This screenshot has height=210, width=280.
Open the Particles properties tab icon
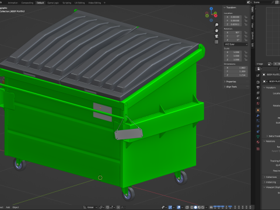tap(258, 121)
